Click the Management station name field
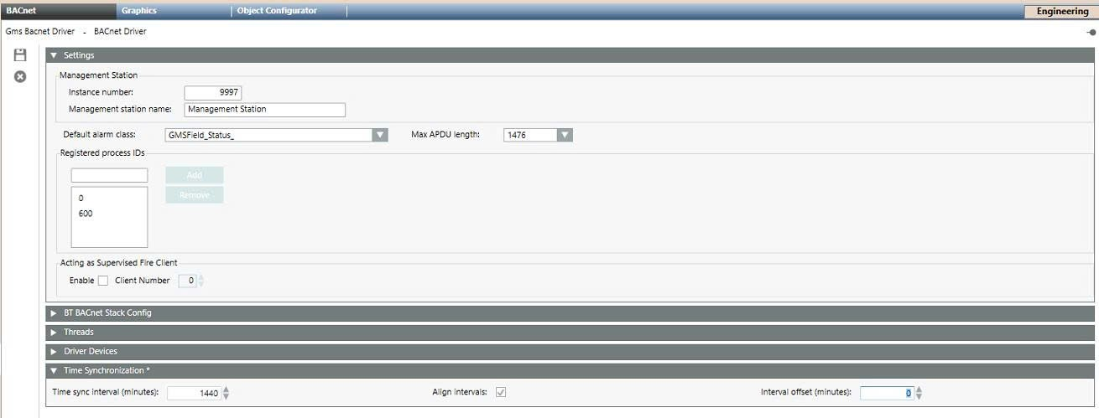 [265, 110]
